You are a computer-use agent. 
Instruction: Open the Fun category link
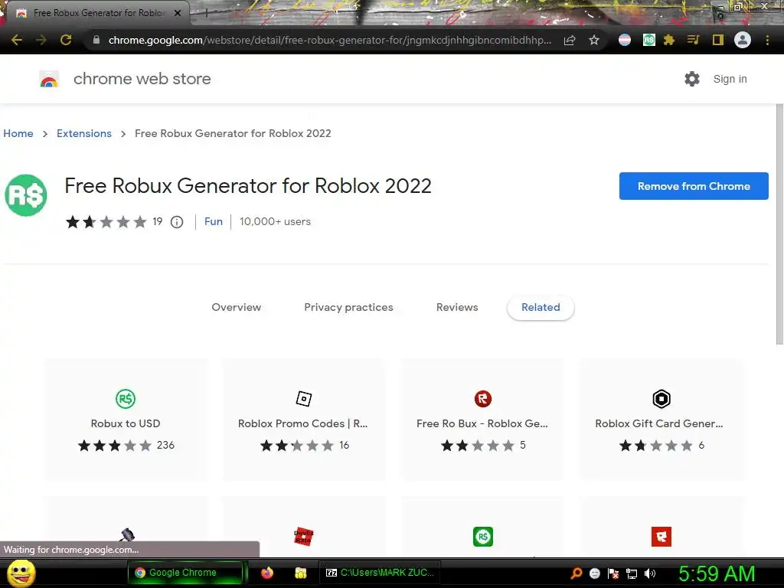point(214,221)
